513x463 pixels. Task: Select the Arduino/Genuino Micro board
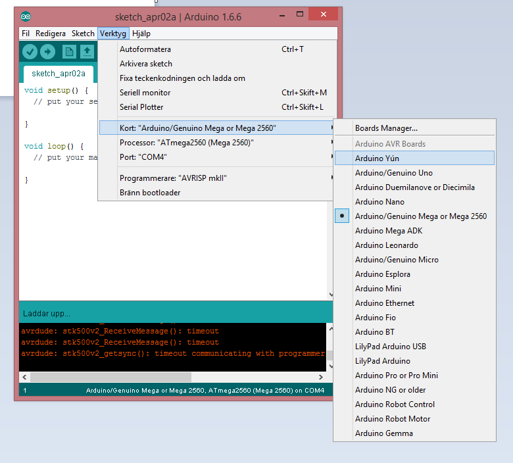[x=414, y=260]
